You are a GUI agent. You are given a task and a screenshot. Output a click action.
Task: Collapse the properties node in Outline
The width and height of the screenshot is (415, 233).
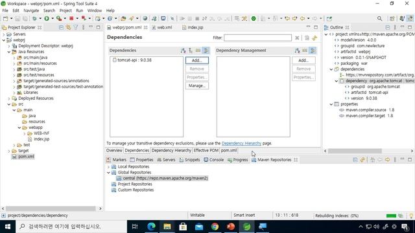[x=331, y=104]
